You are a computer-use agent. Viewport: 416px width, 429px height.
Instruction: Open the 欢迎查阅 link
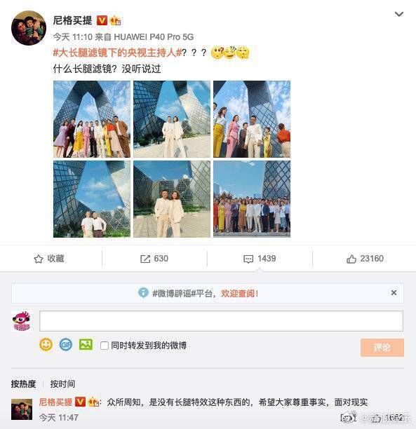point(240,293)
